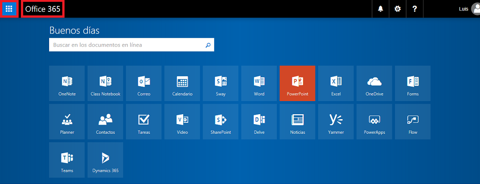Open the settings gear menu
This screenshot has height=184, width=480.
click(397, 9)
